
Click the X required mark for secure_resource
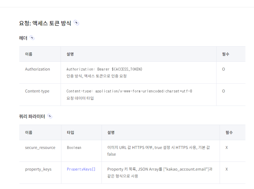click(227, 147)
